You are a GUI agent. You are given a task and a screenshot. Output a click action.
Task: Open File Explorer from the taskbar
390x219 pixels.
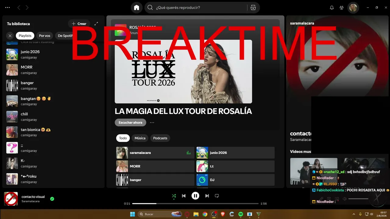coord(196,214)
